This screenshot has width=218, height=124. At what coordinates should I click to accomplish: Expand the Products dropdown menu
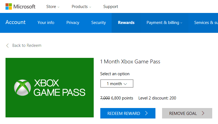pyautogui.click(x=81, y=7)
